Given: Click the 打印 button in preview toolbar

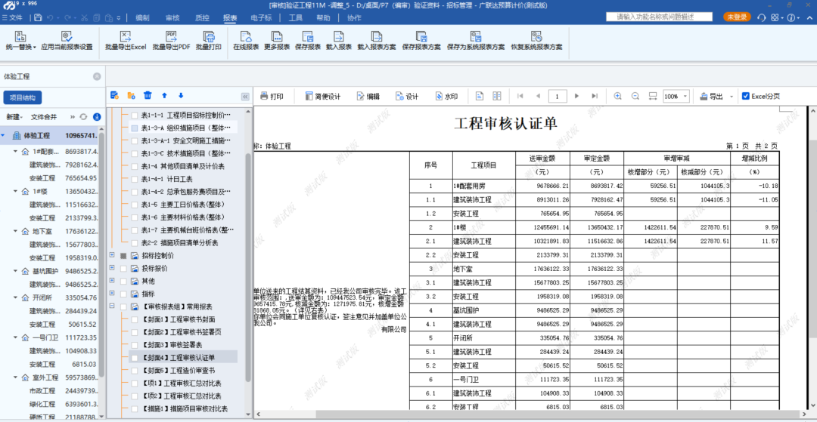Looking at the screenshot, I should click(x=272, y=96).
